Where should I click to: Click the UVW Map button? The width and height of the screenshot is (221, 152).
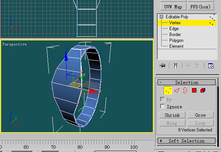[173, 7]
